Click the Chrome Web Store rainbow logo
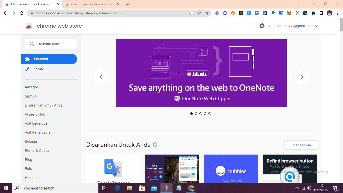 tap(29, 26)
